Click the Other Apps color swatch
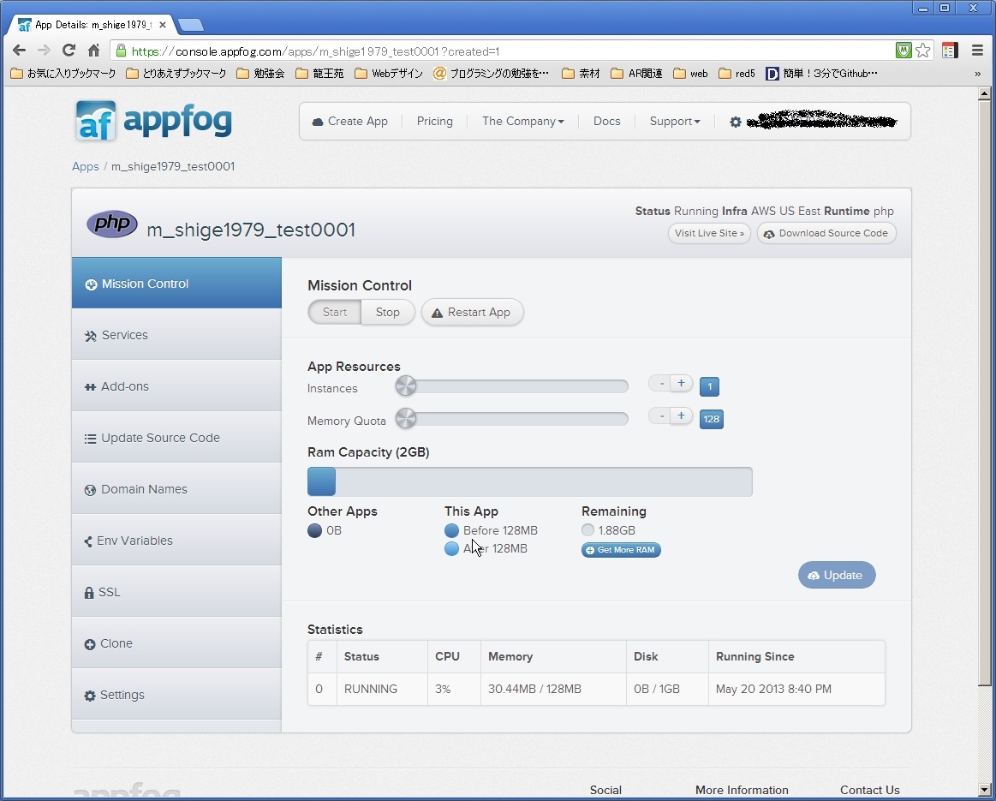This screenshot has width=996, height=801. click(314, 530)
